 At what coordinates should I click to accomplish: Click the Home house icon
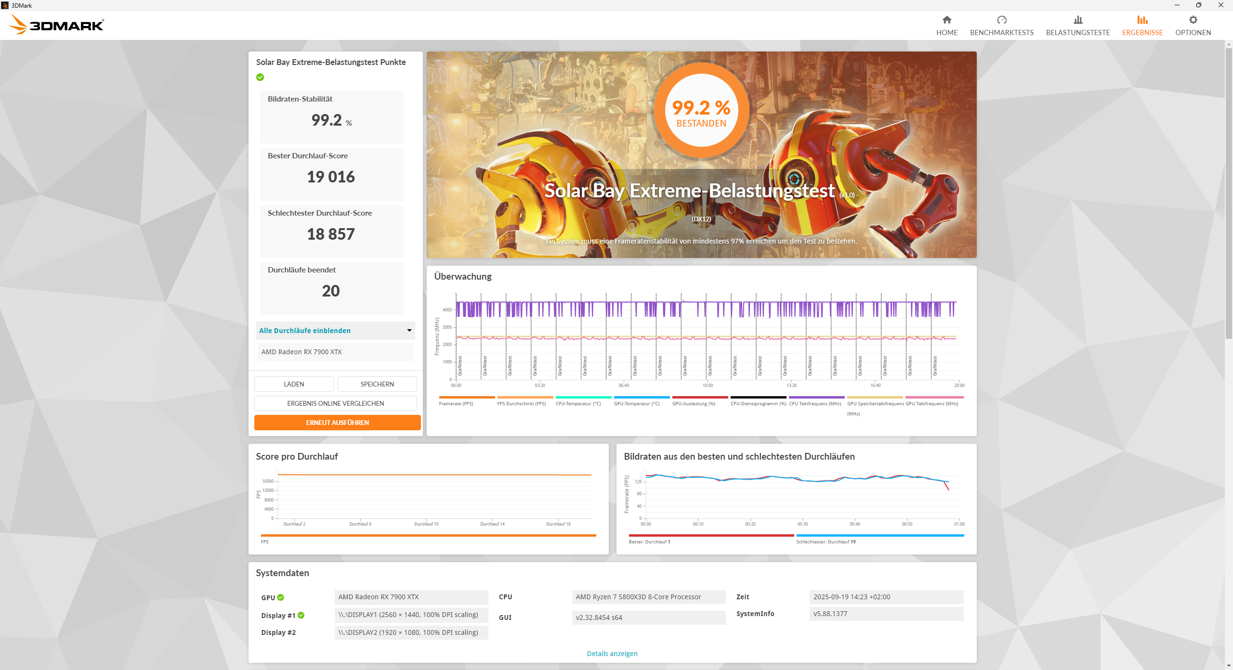pos(946,20)
